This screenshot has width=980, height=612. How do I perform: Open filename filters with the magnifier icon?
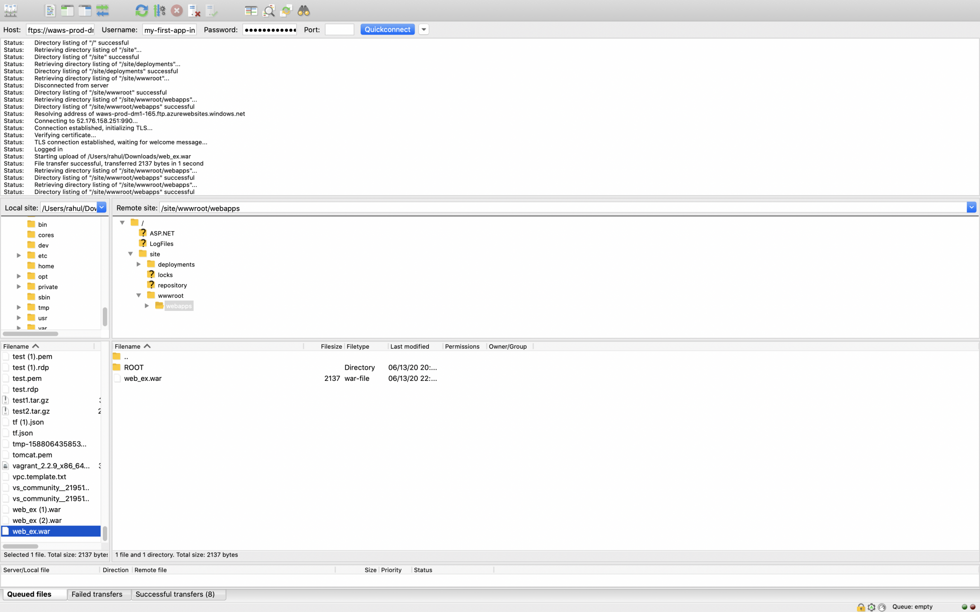269,10
